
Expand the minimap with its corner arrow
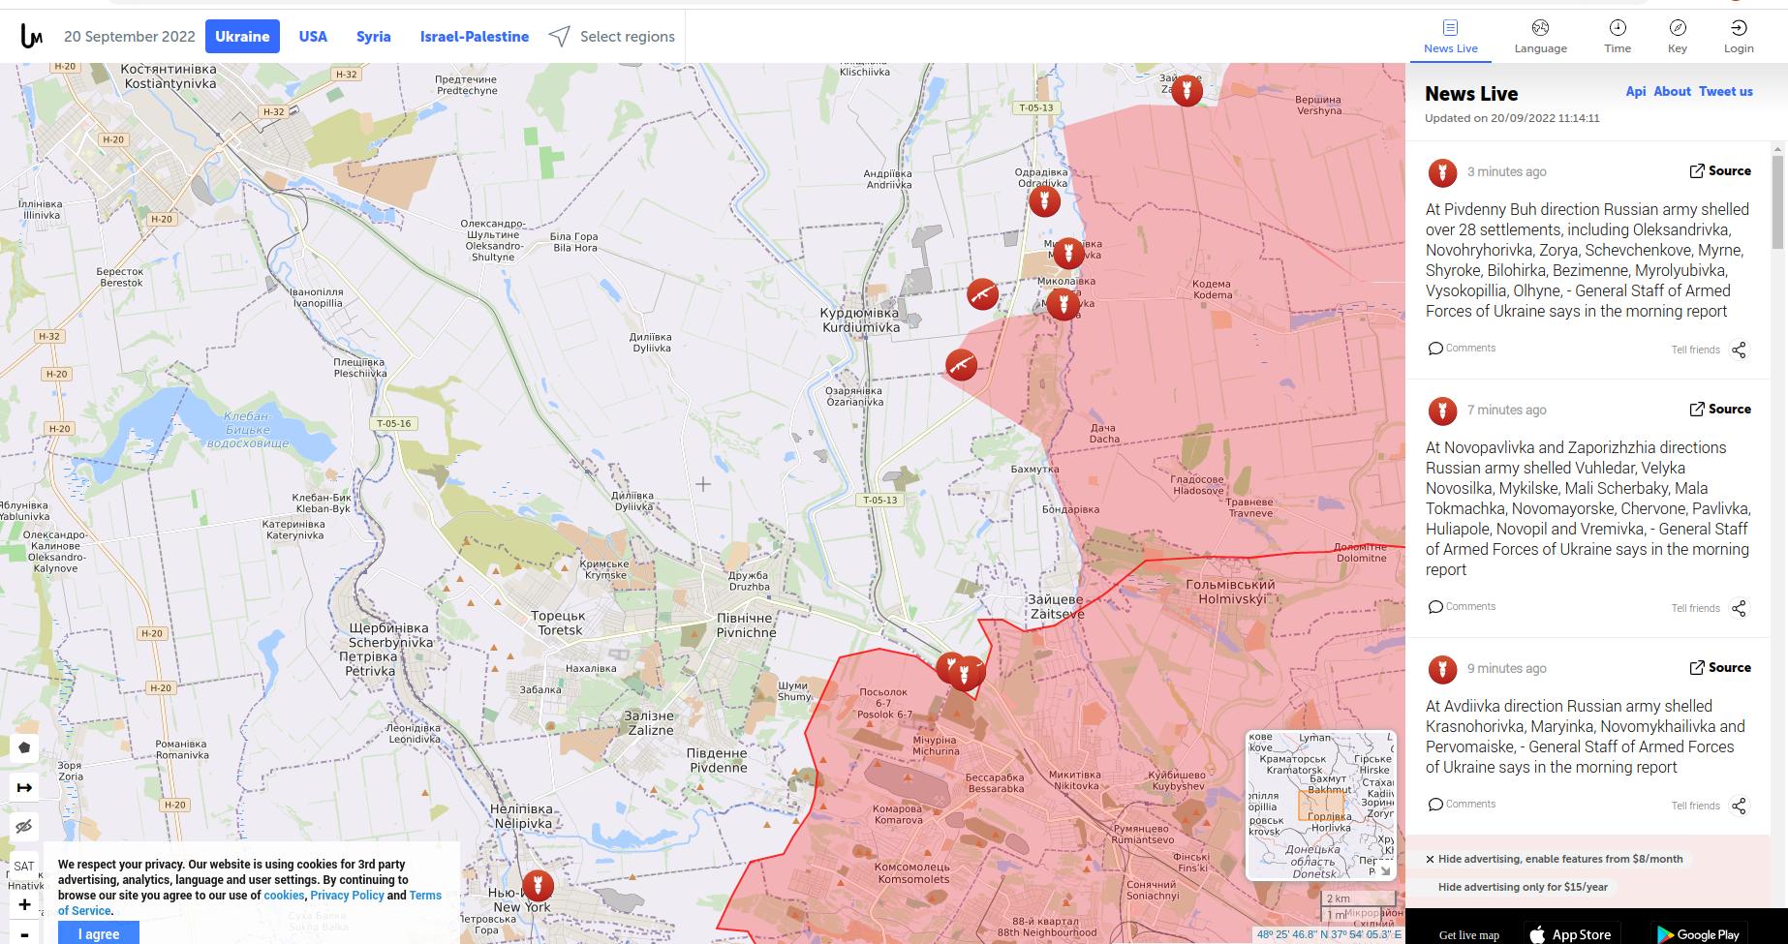(1386, 870)
